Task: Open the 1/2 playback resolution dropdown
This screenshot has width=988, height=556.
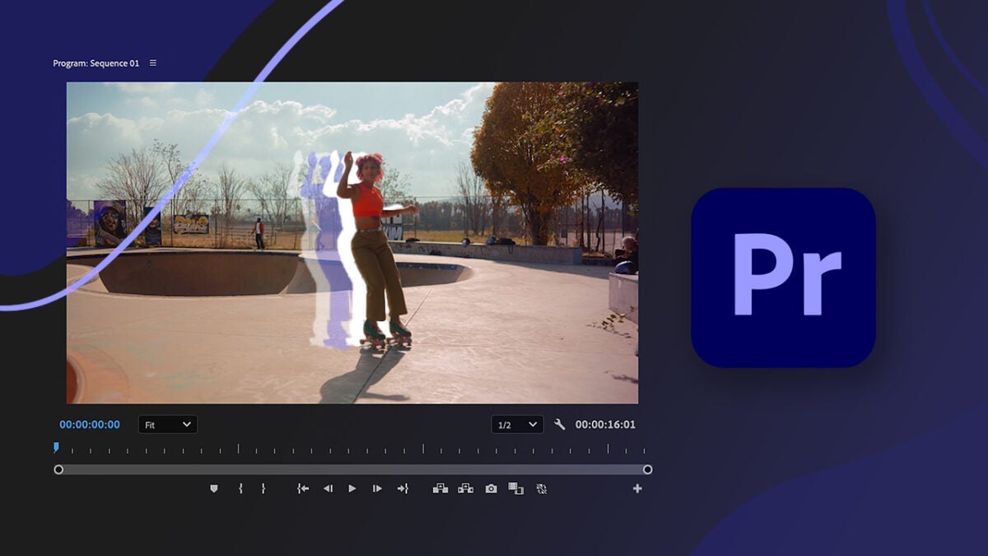Action: [517, 425]
